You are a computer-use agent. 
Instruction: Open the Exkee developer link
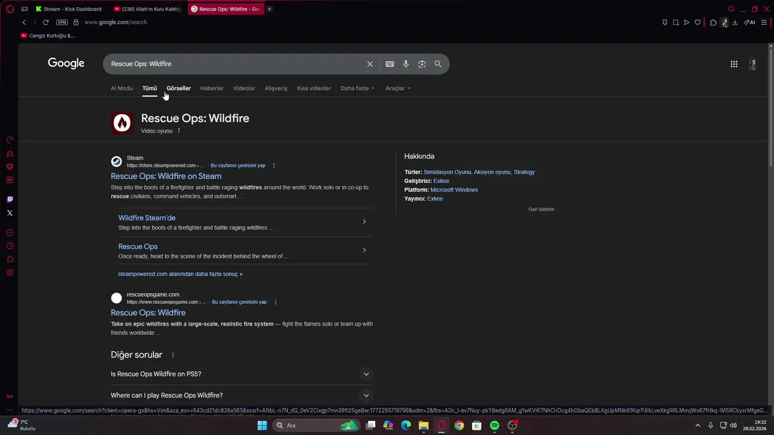click(x=441, y=181)
